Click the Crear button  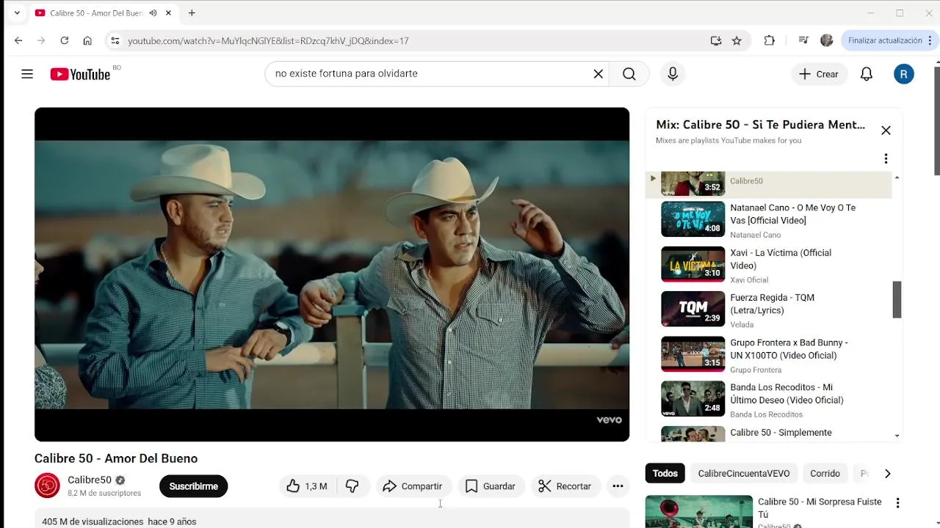[x=819, y=74]
